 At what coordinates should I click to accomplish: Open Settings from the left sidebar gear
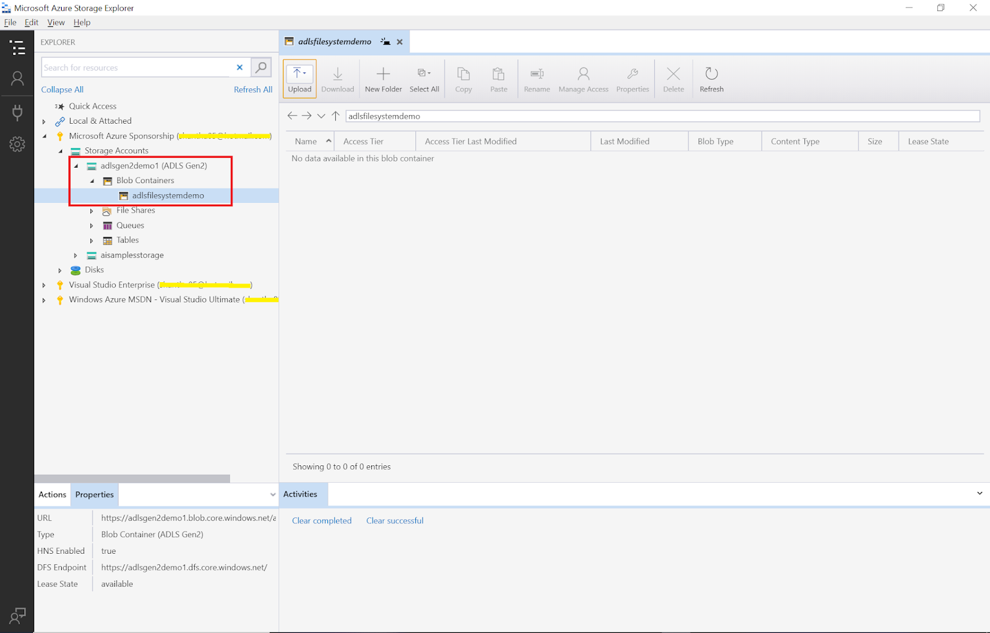[x=17, y=144]
